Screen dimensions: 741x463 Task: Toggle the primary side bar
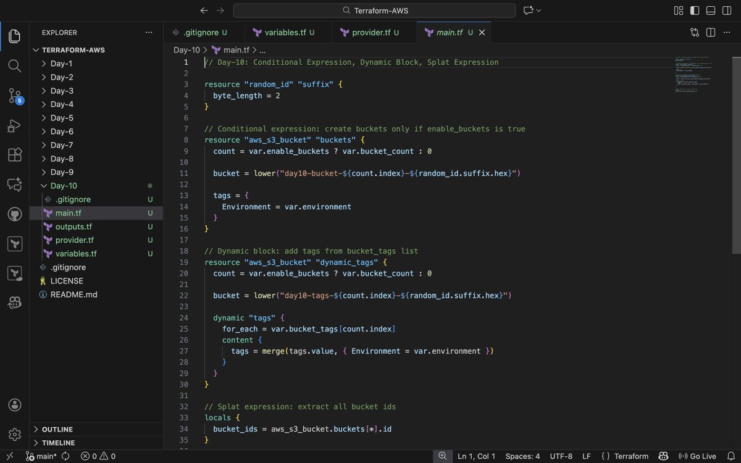(695, 10)
